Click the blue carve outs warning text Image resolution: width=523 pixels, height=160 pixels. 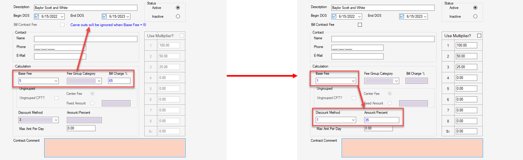pyautogui.click(x=108, y=25)
